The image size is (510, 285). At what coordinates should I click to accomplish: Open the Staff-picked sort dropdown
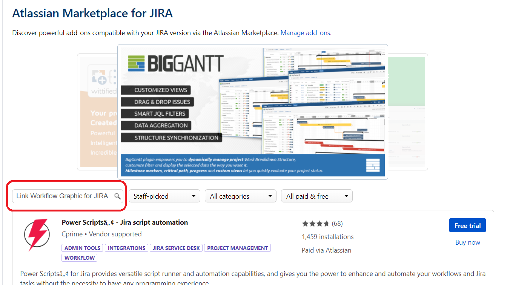[x=164, y=196]
